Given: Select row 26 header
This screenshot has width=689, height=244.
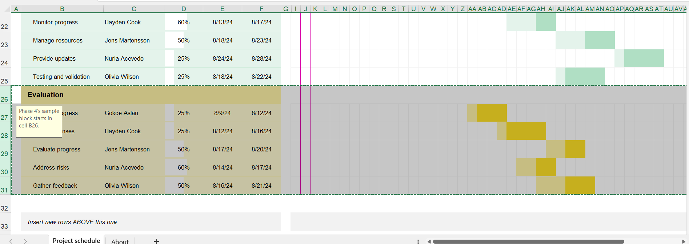Looking at the screenshot, I should coord(5,95).
